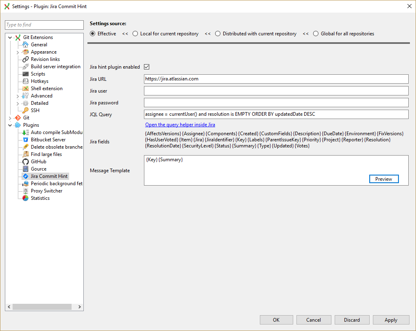Select Local for current repository radio
The width and height of the screenshot is (416, 331).
click(x=135, y=34)
